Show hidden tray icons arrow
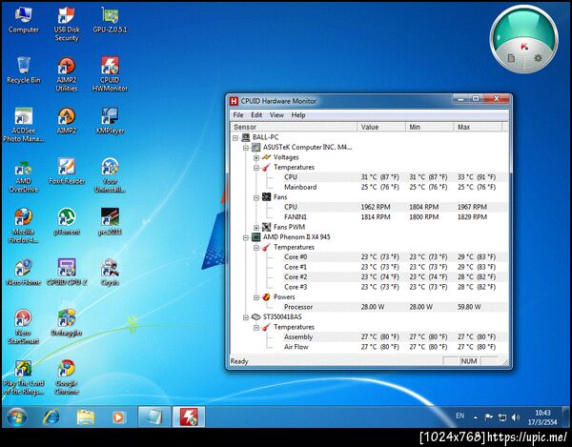This screenshot has height=447, width=572. pyautogui.click(x=476, y=417)
